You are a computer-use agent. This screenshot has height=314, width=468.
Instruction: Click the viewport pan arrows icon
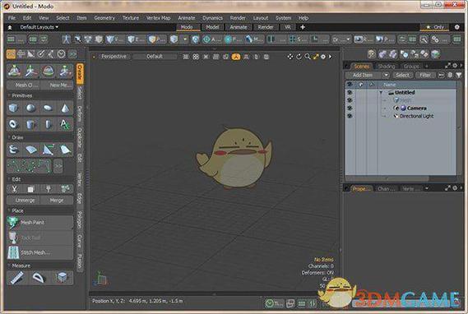290,57
